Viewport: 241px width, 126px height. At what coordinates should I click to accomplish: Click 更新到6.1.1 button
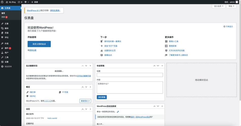click(x=85, y=101)
